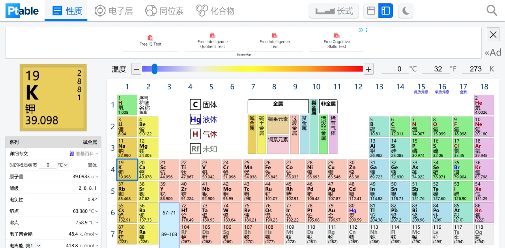
Task: Select helium He element cell
Action: tap(484, 105)
